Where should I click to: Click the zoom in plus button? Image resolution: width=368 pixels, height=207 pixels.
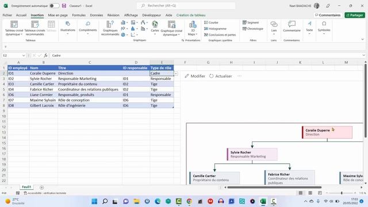click(355, 193)
